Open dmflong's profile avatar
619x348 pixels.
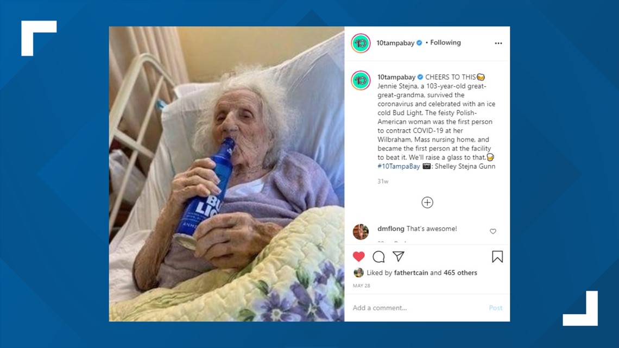(361, 232)
